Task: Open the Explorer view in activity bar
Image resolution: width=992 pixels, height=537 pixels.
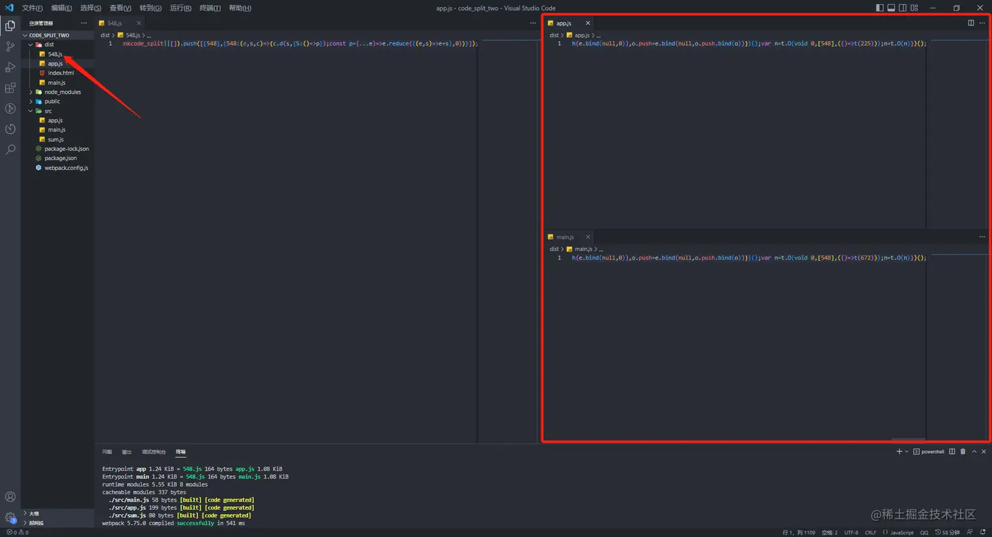Action: tap(10, 26)
